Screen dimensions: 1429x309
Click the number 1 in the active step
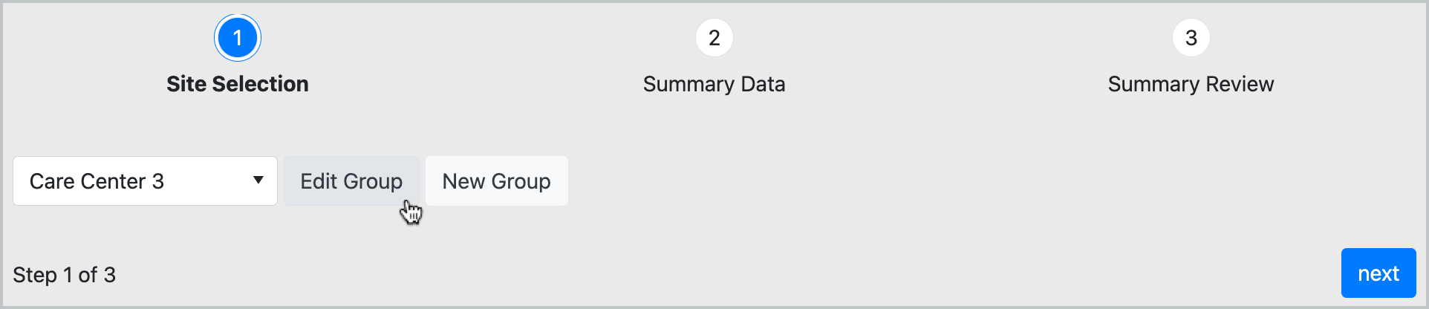click(x=238, y=38)
